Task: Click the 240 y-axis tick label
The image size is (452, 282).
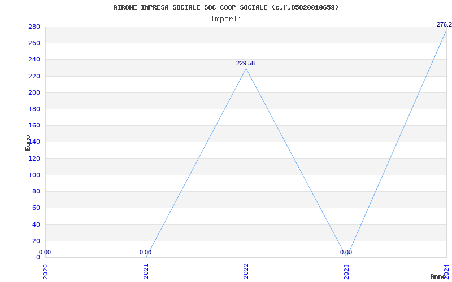Action: coord(34,60)
